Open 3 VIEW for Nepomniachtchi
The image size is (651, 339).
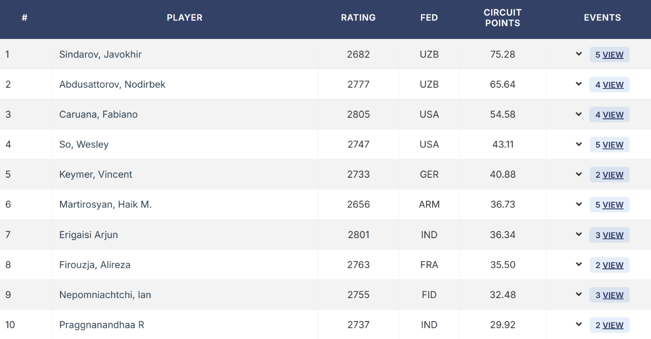(x=609, y=295)
